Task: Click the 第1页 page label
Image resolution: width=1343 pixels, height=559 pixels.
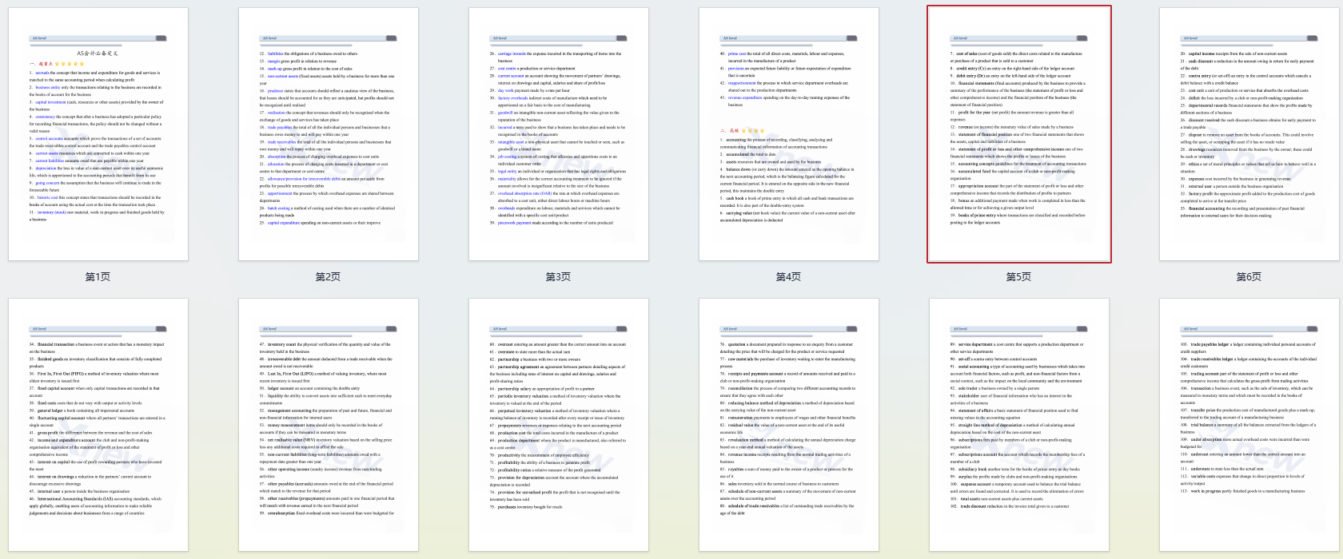Action: [98, 277]
